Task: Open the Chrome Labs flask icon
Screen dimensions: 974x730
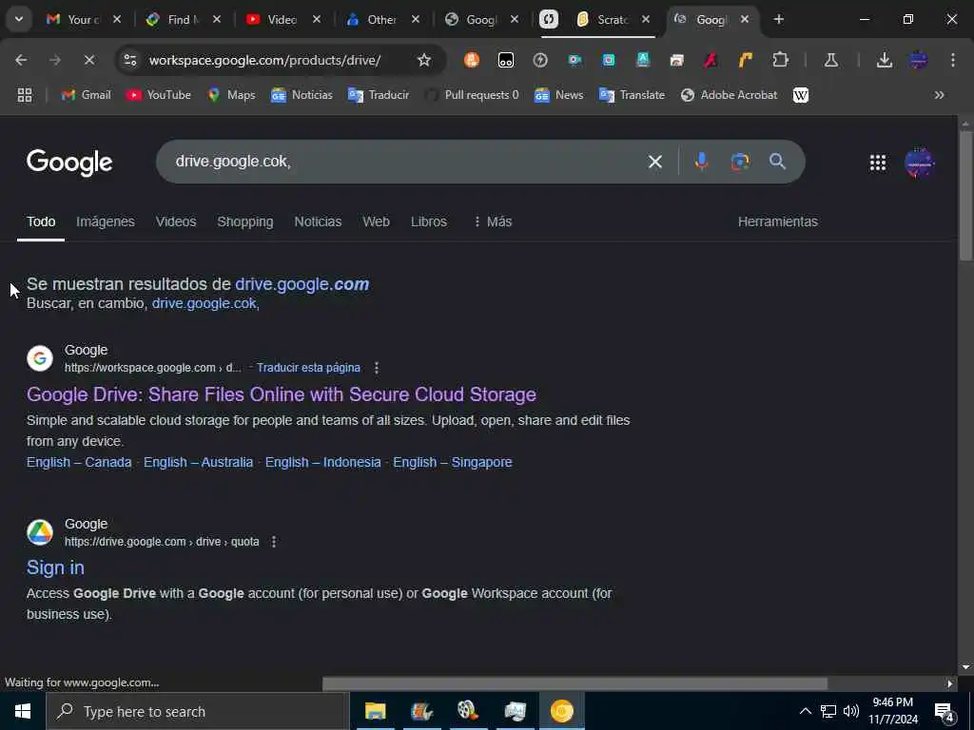Action: point(830,60)
